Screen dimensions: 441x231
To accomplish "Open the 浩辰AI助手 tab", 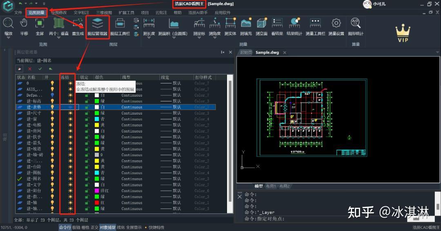I will click(198, 12).
